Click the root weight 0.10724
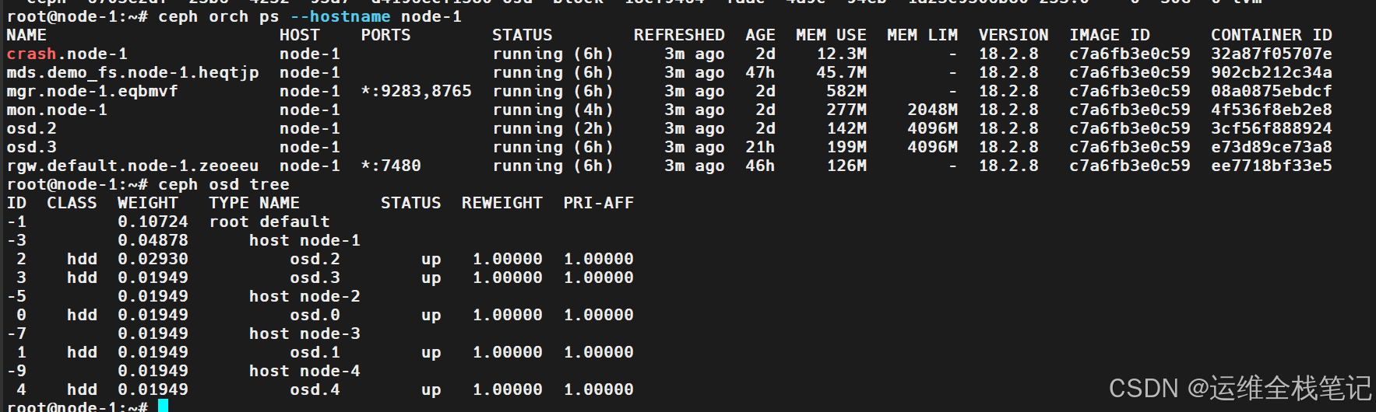Image resolution: width=1376 pixels, height=412 pixels. coord(153,222)
